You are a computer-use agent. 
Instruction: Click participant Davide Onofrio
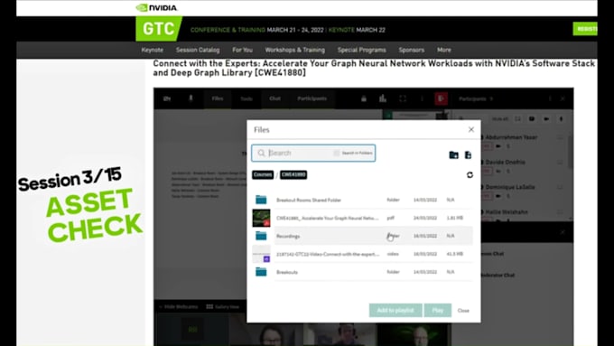[505, 163]
